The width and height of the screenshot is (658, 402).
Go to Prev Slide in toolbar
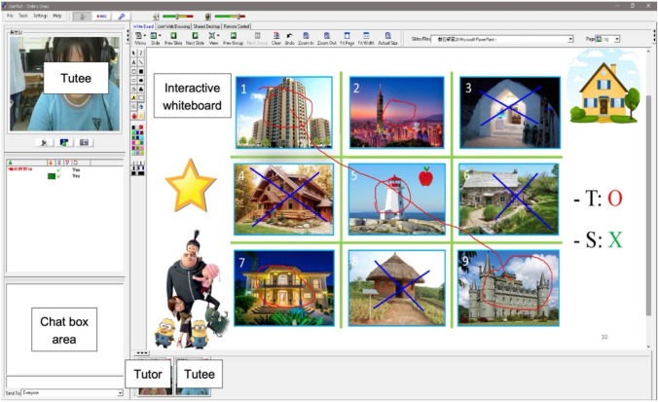(173, 39)
